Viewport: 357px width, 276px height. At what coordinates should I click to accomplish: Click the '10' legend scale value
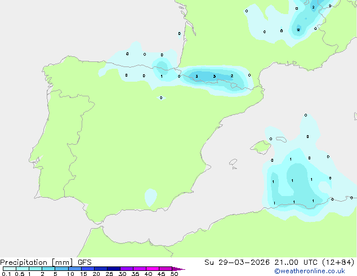70,274
